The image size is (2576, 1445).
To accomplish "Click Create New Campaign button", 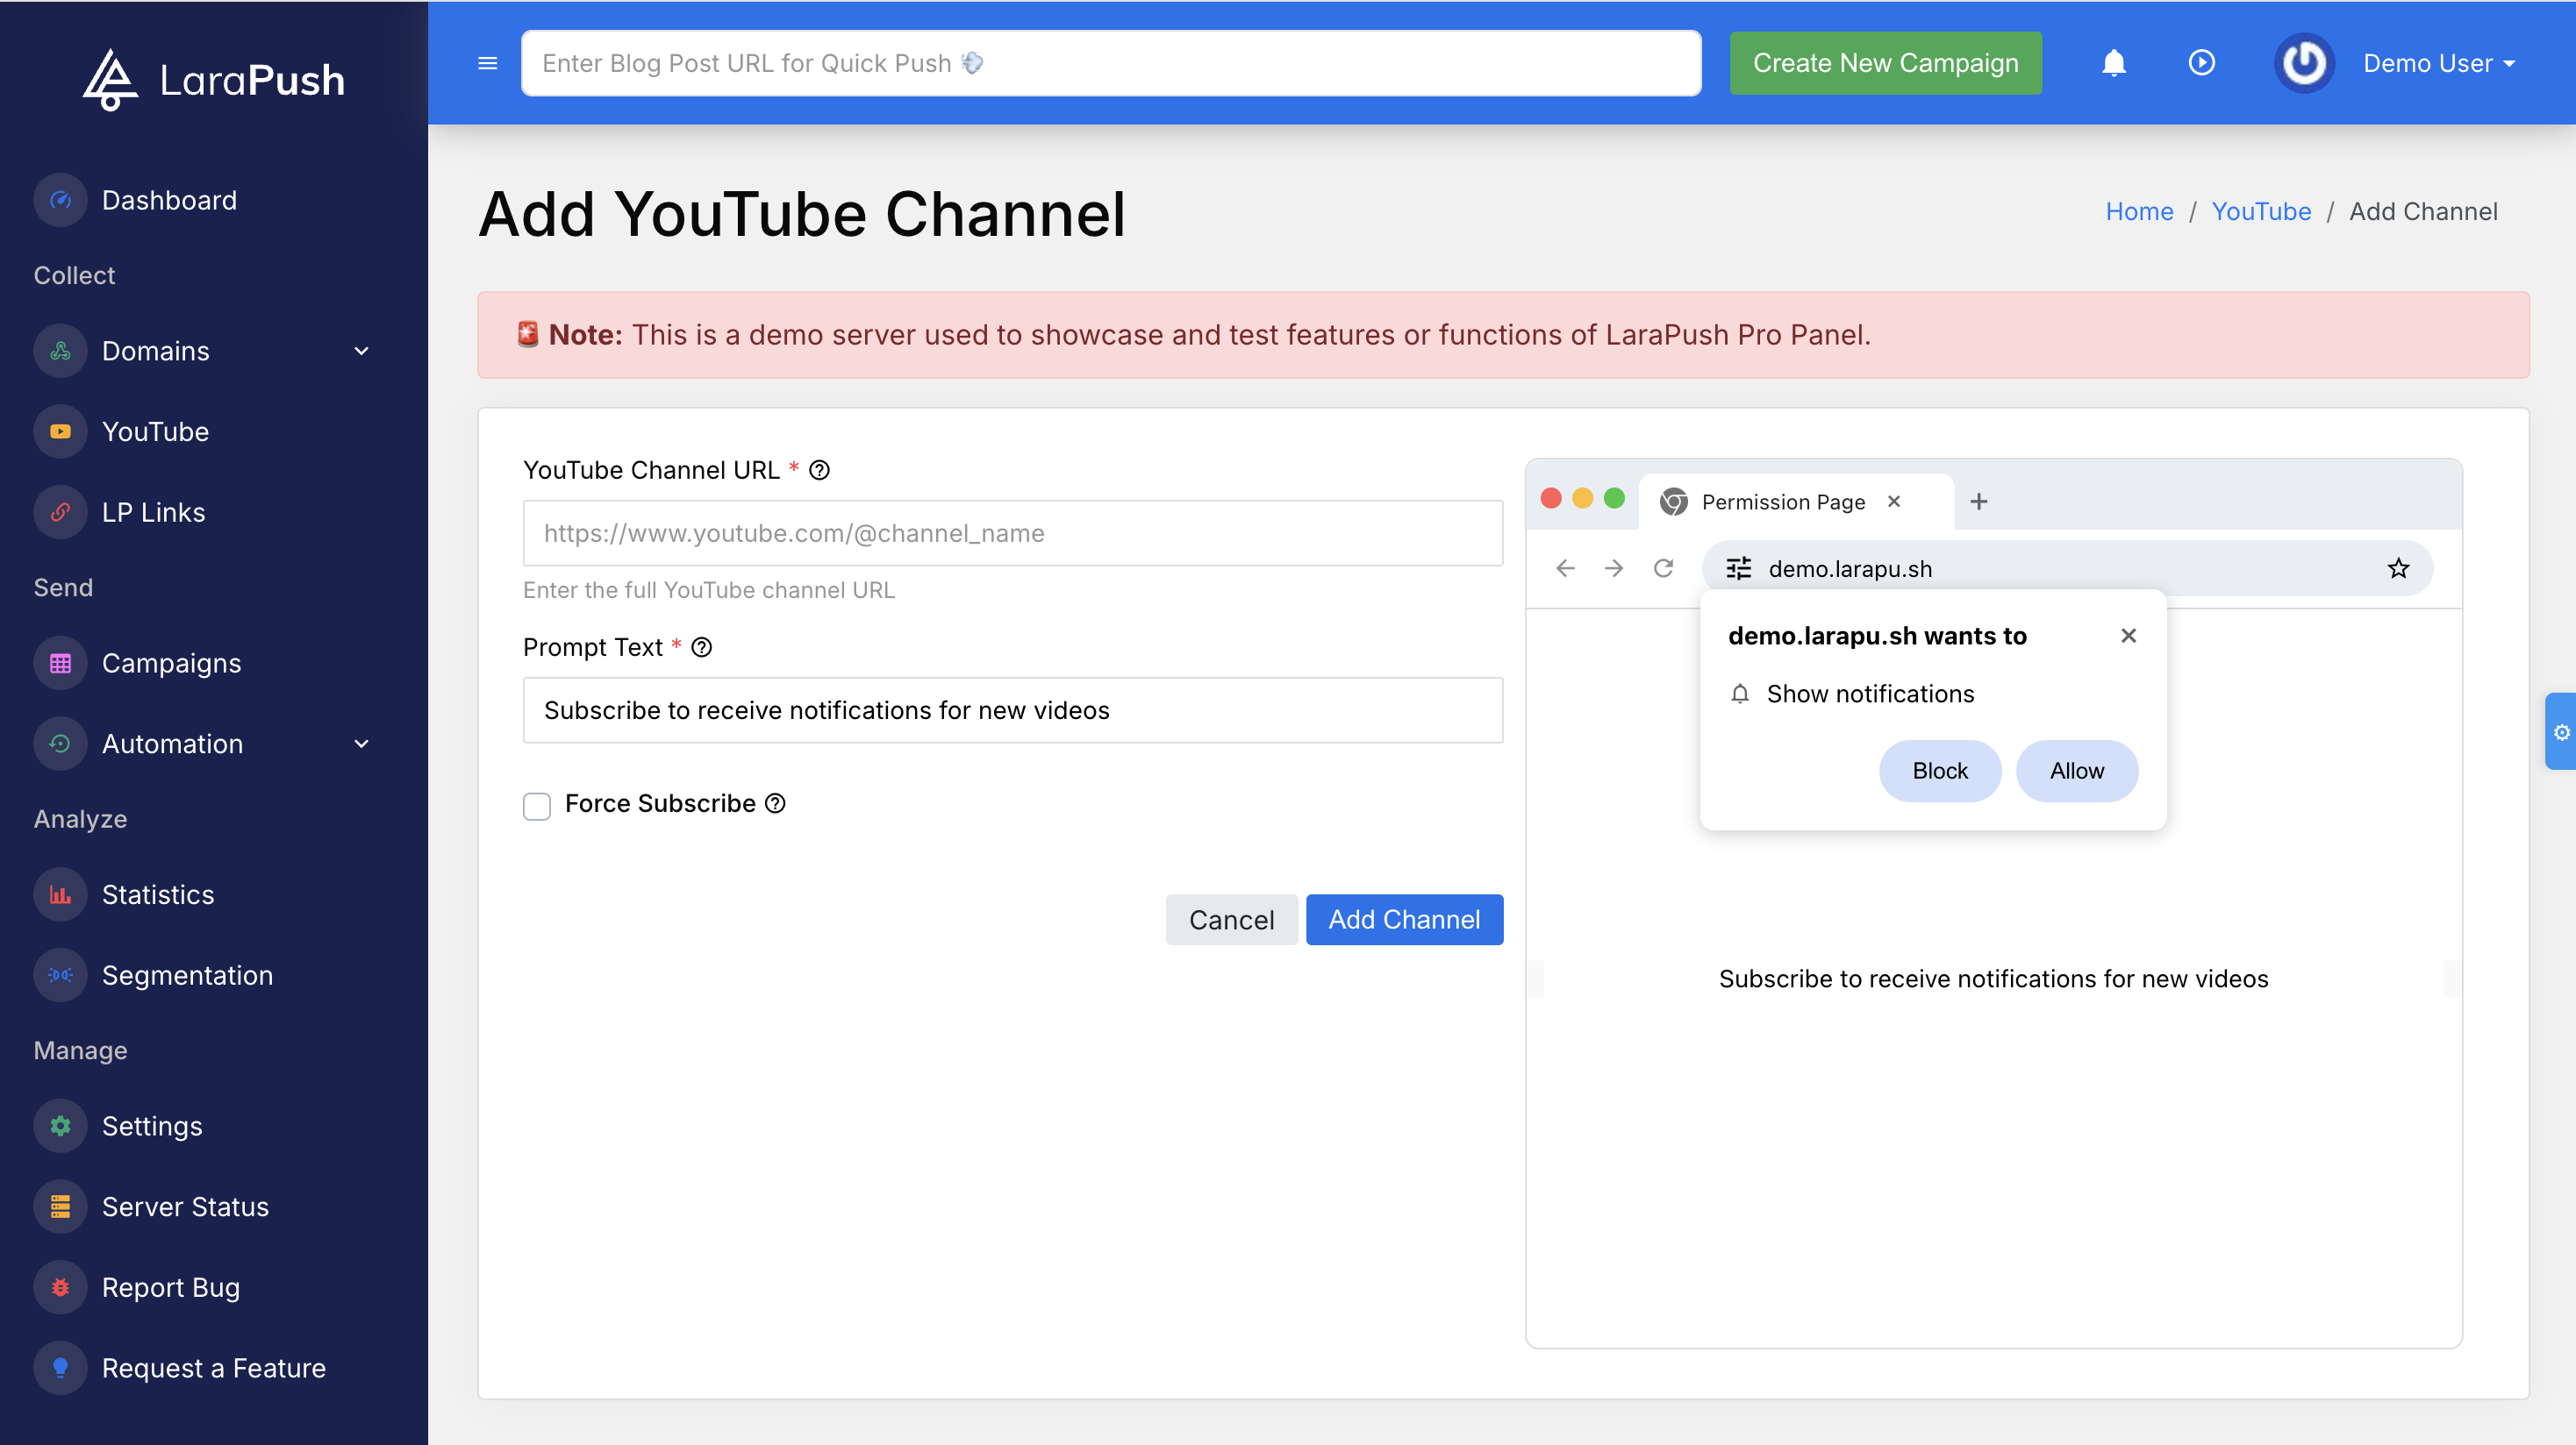I will 1885,63.
